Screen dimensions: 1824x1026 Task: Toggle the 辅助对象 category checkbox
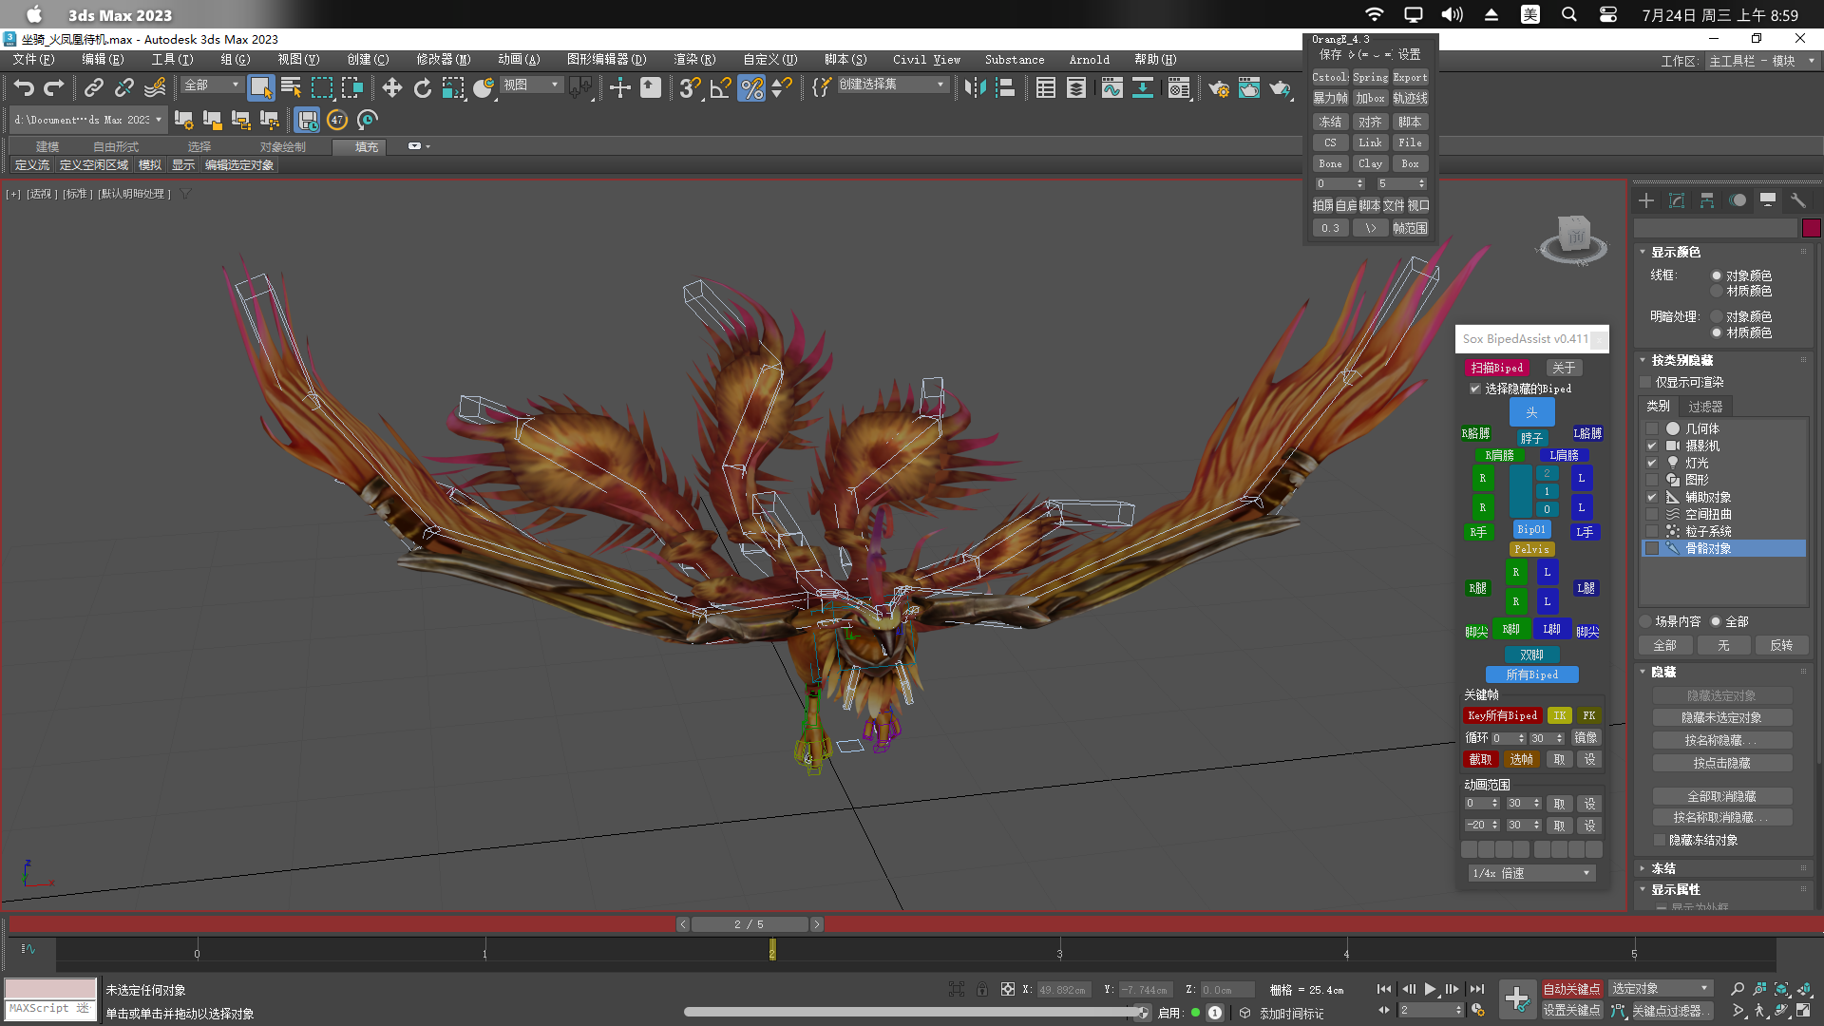(1652, 497)
